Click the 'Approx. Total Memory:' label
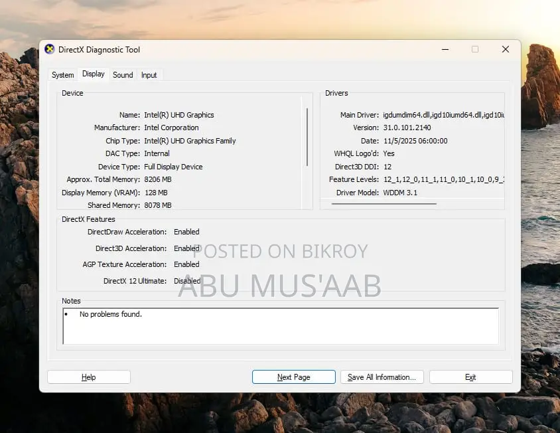 (104, 179)
